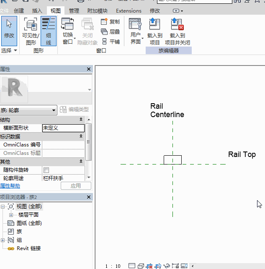
Task: Open the family type selector dropdown
Action: (x=28, y=110)
